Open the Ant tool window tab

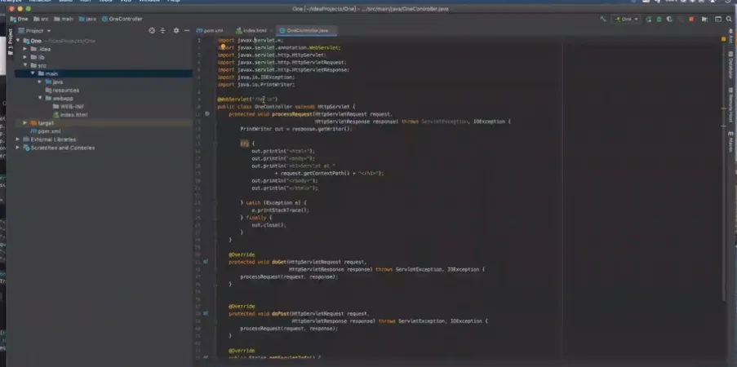pos(730,38)
